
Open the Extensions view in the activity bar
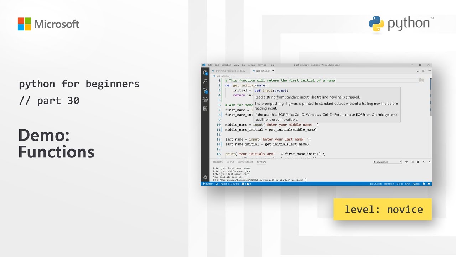pos(205,109)
